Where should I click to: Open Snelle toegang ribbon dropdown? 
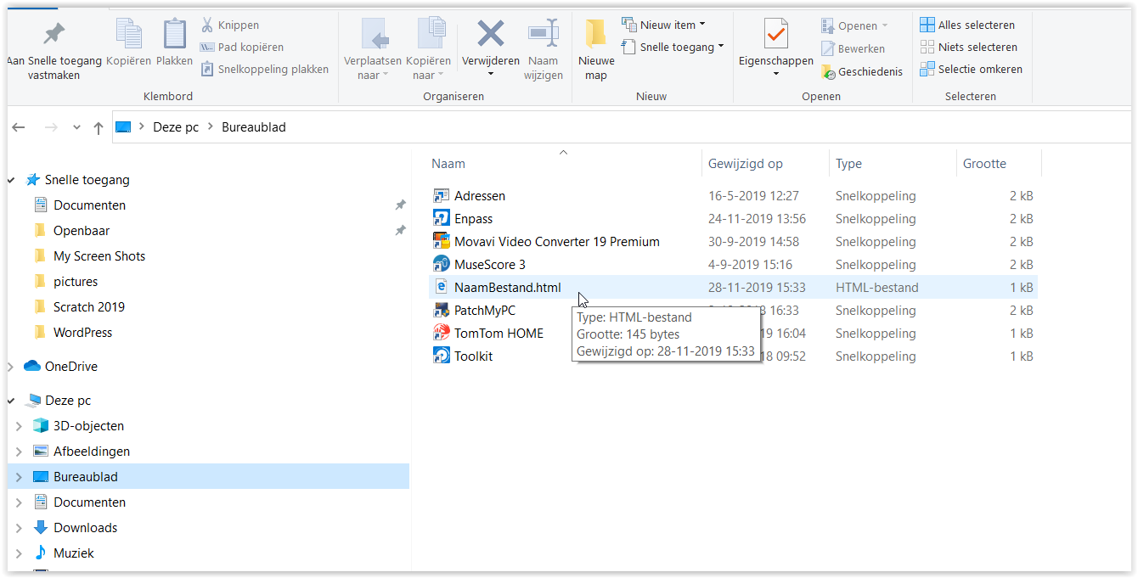coord(673,47)
